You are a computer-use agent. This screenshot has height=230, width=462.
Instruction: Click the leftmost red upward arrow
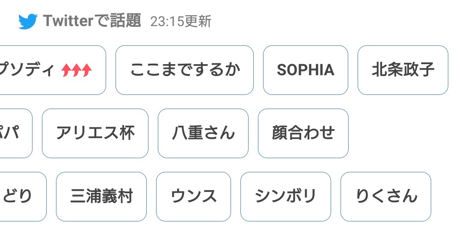(67, 70)
